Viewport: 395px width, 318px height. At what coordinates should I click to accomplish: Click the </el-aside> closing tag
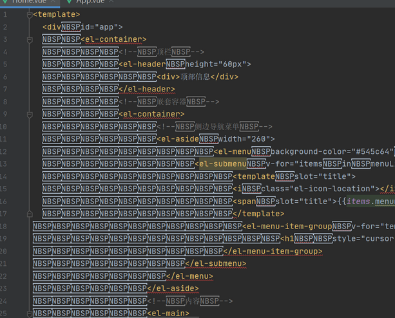click(173, 288)
